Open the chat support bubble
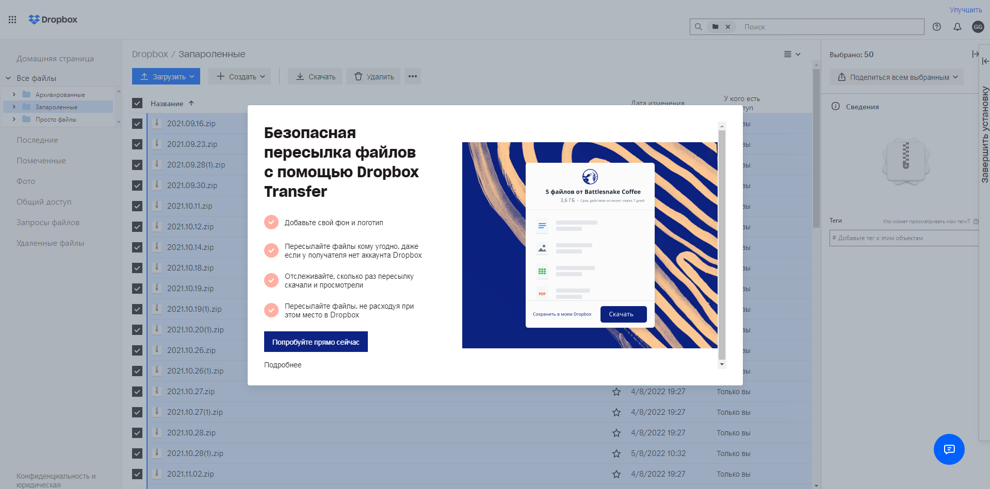The height and width of the screenshot is (489, 990). point(949,449)
